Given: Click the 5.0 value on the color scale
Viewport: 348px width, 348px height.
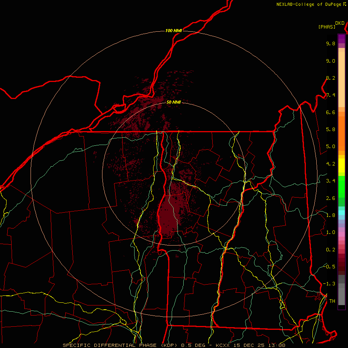Looking at the screenshot, I should click(x=331, y=147).
